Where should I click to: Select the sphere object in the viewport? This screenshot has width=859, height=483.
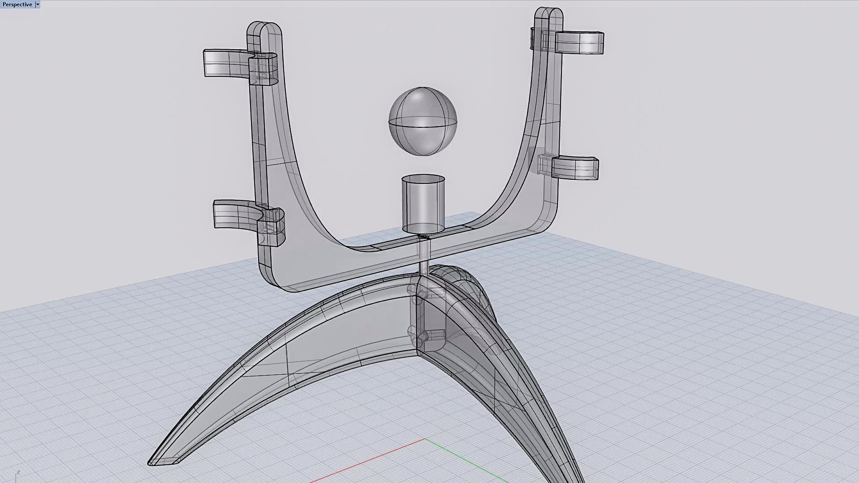tap(422, 121)
